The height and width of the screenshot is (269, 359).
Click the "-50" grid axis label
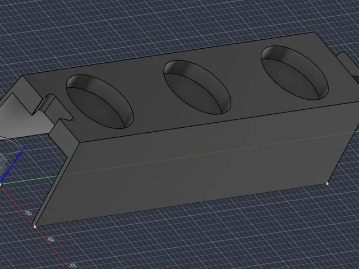point(51,239)
